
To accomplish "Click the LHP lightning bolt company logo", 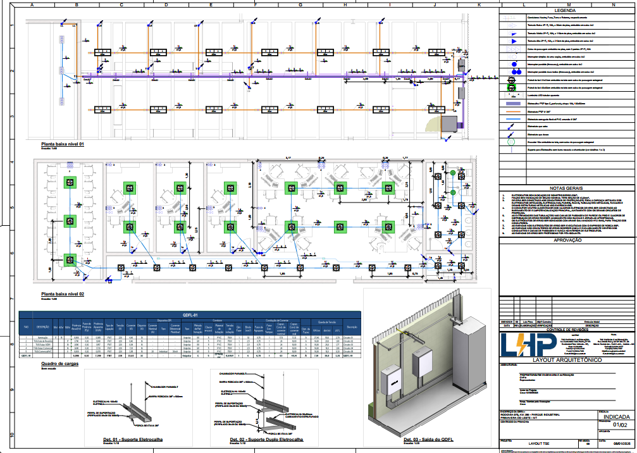I will 529,345.
